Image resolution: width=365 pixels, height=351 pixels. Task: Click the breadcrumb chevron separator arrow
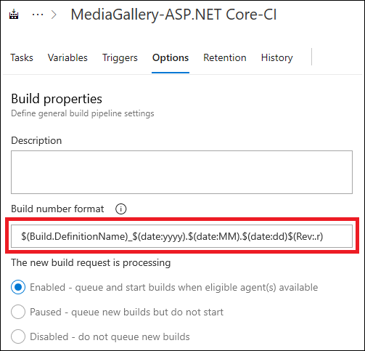click(x=54, y=15)
